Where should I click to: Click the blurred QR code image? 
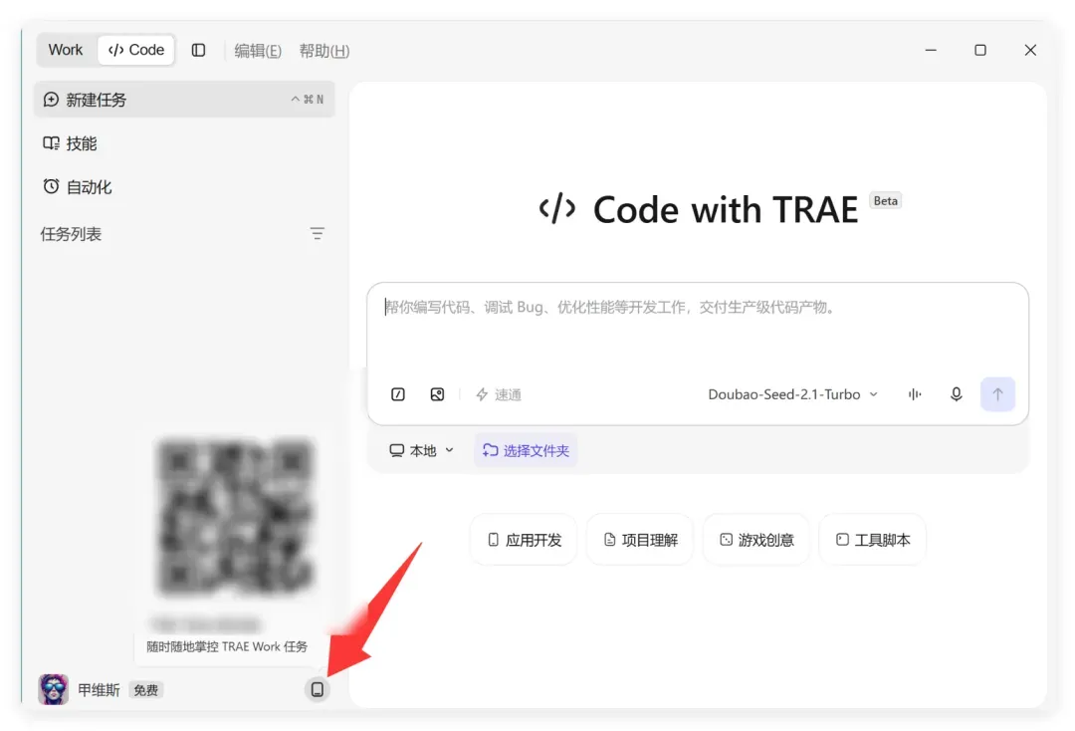(235, 515)
